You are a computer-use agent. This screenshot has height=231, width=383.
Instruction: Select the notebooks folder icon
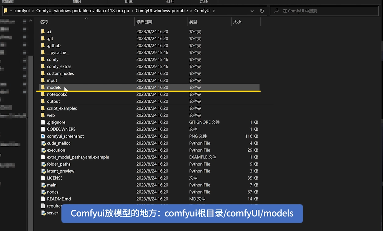[43, 94]
